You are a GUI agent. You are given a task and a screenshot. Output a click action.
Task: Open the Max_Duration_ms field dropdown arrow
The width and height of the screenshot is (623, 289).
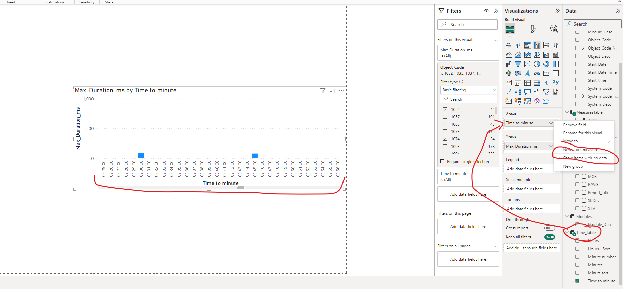551,146
